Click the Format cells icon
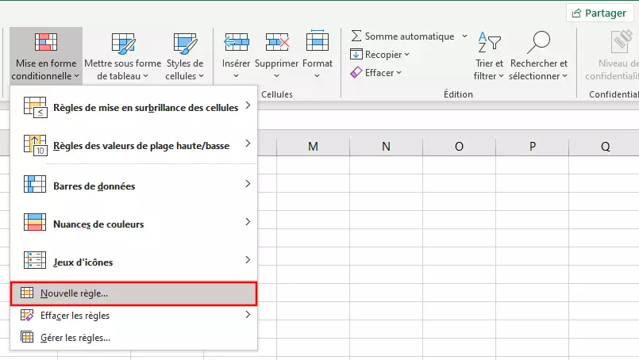The image size is (639, 360). point(318,40)
